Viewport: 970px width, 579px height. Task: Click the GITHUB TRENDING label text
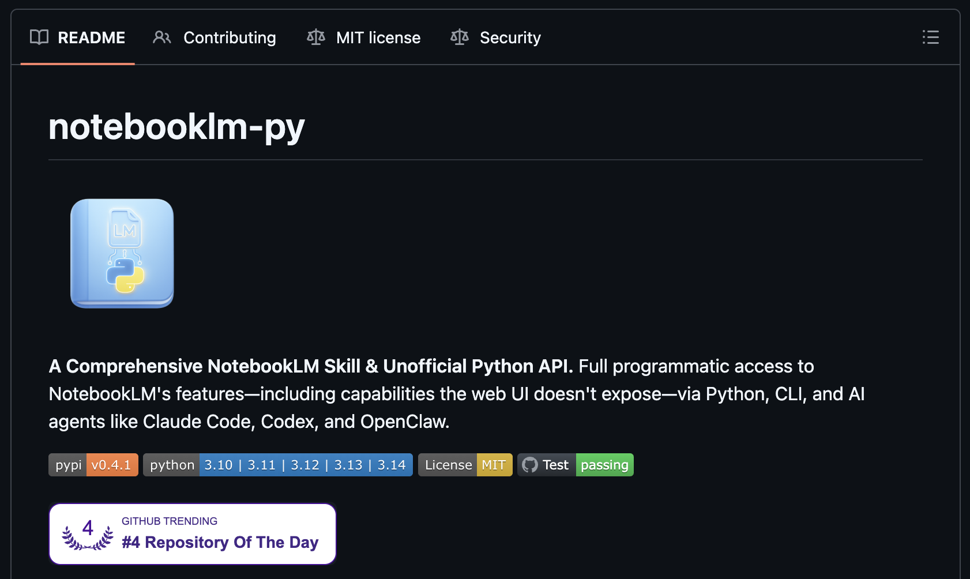click(x=170, y=521)
